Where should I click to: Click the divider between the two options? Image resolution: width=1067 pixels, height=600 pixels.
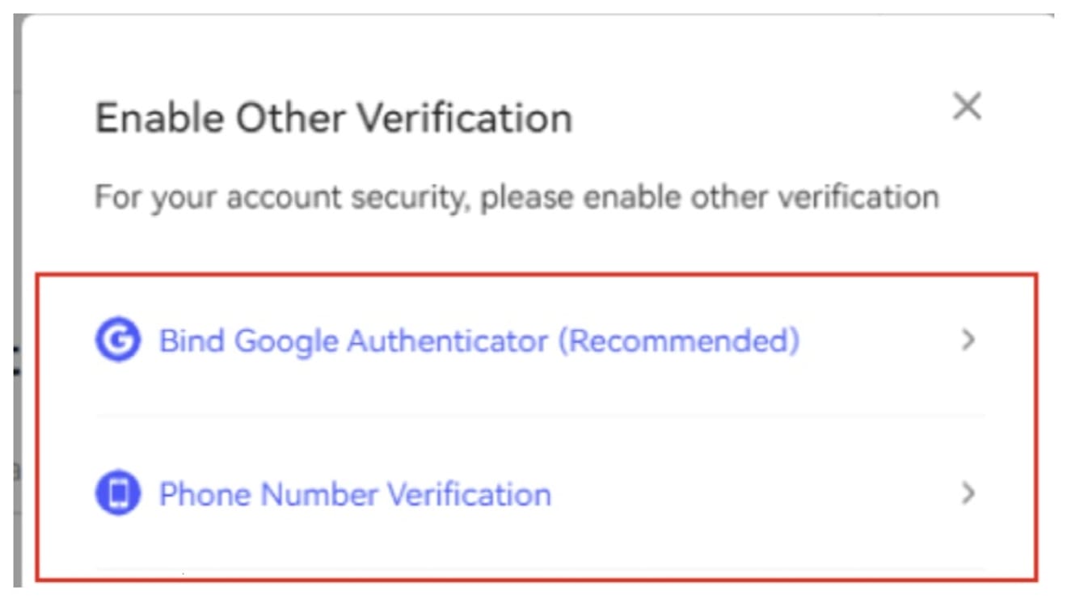pos(540,416)
